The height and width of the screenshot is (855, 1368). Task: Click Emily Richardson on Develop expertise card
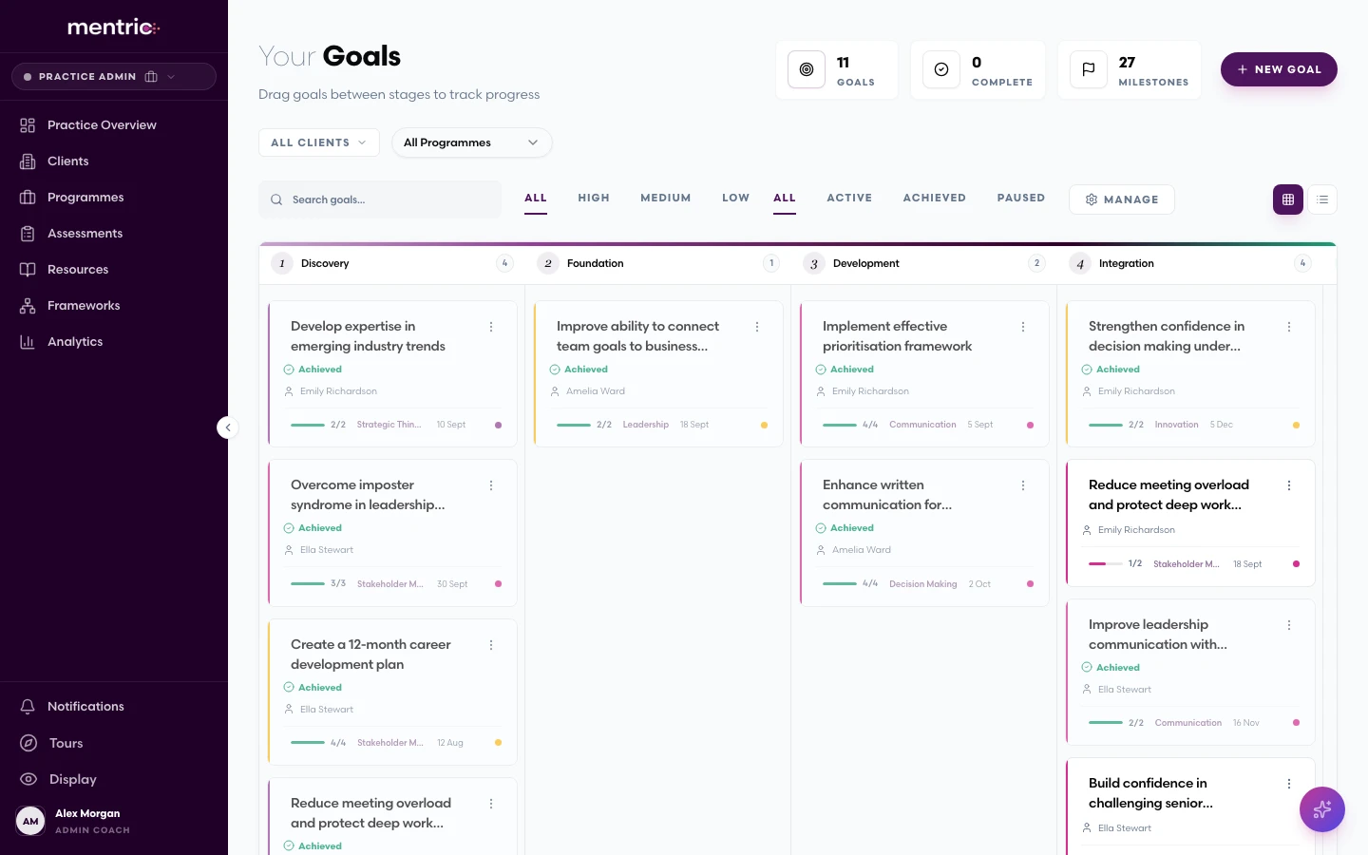tap(338, 391)
